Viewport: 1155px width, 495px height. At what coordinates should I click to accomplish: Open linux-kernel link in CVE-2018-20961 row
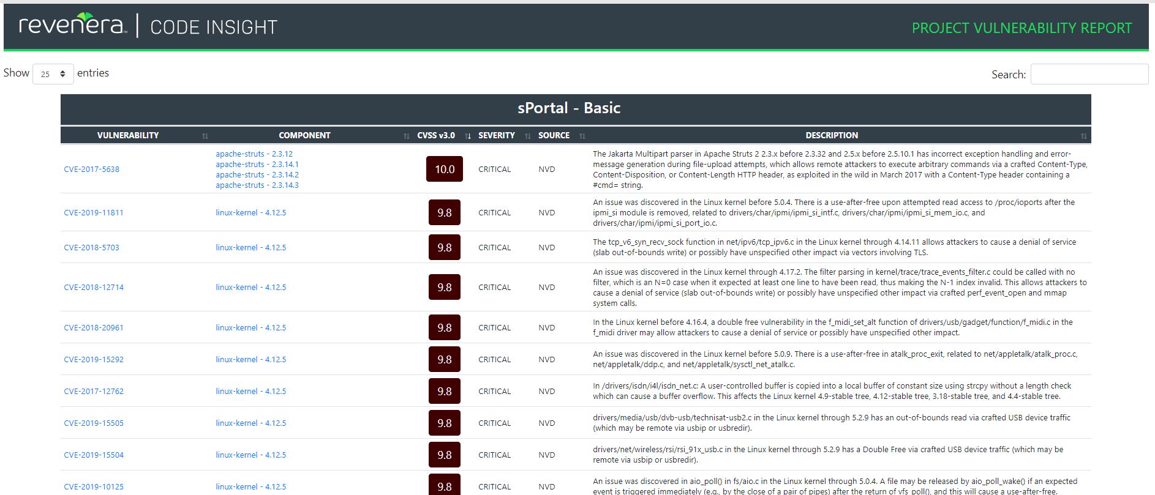click(250, 328)
